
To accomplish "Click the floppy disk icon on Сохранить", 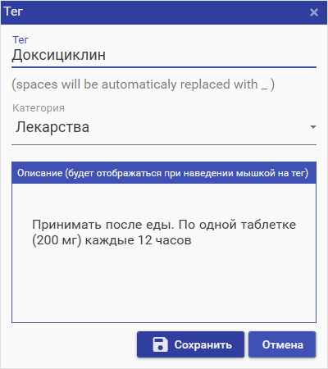I will [160, 344].
